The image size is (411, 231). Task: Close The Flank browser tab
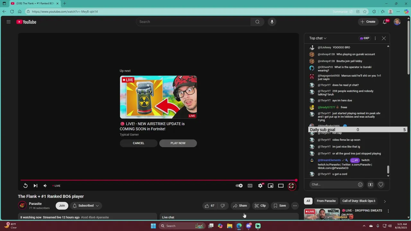(57, 4)
